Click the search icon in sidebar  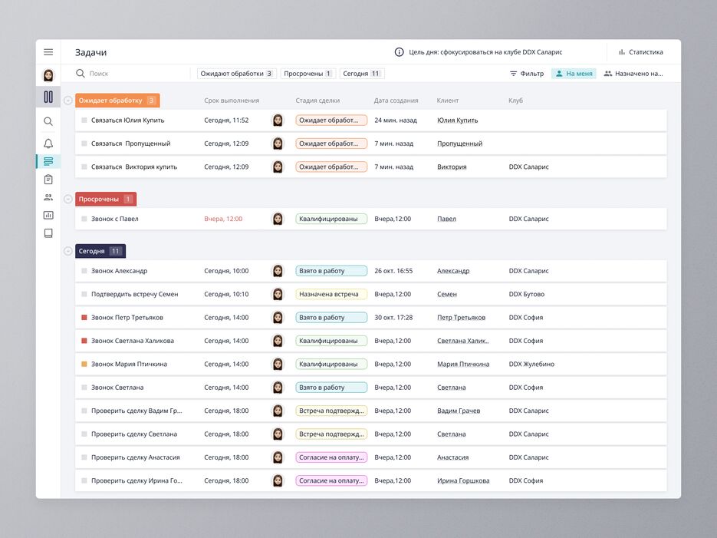(x=48, y=121)
